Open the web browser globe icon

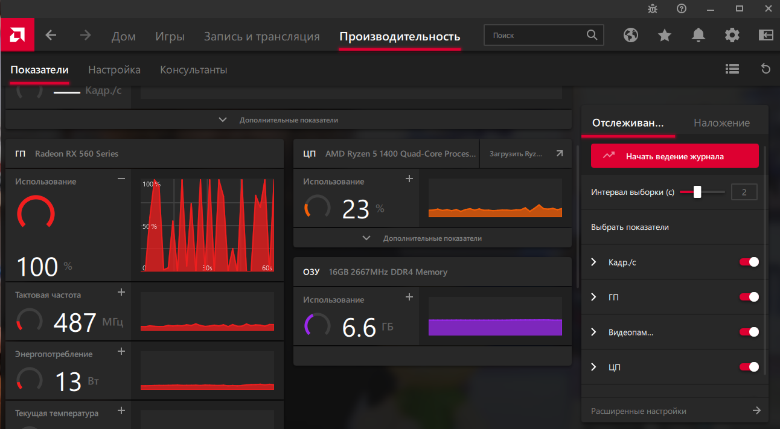631,36
